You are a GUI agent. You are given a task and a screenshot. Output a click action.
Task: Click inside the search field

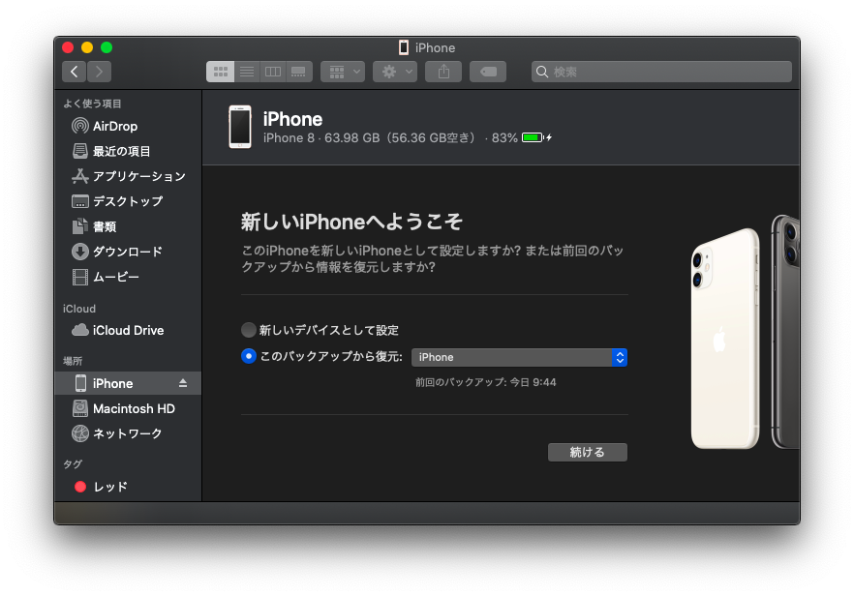pyautogui.click(x=661, y=71)
